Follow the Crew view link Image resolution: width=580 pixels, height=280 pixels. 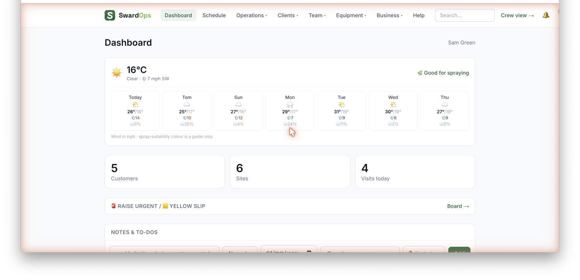point(517,15)
